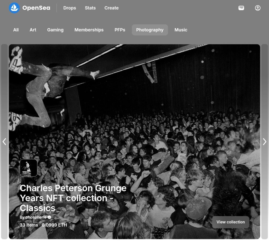The height and width of the screenshot is (245, 269).
Task: Click the verified badge next to phosphene
Action: [49, 217]
